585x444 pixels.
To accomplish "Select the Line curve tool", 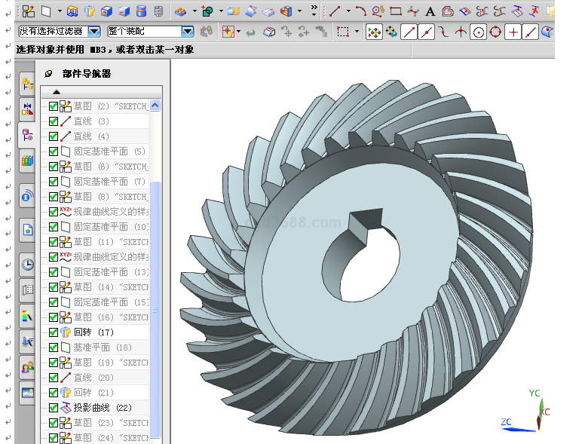I will click(x=335, y=11).
